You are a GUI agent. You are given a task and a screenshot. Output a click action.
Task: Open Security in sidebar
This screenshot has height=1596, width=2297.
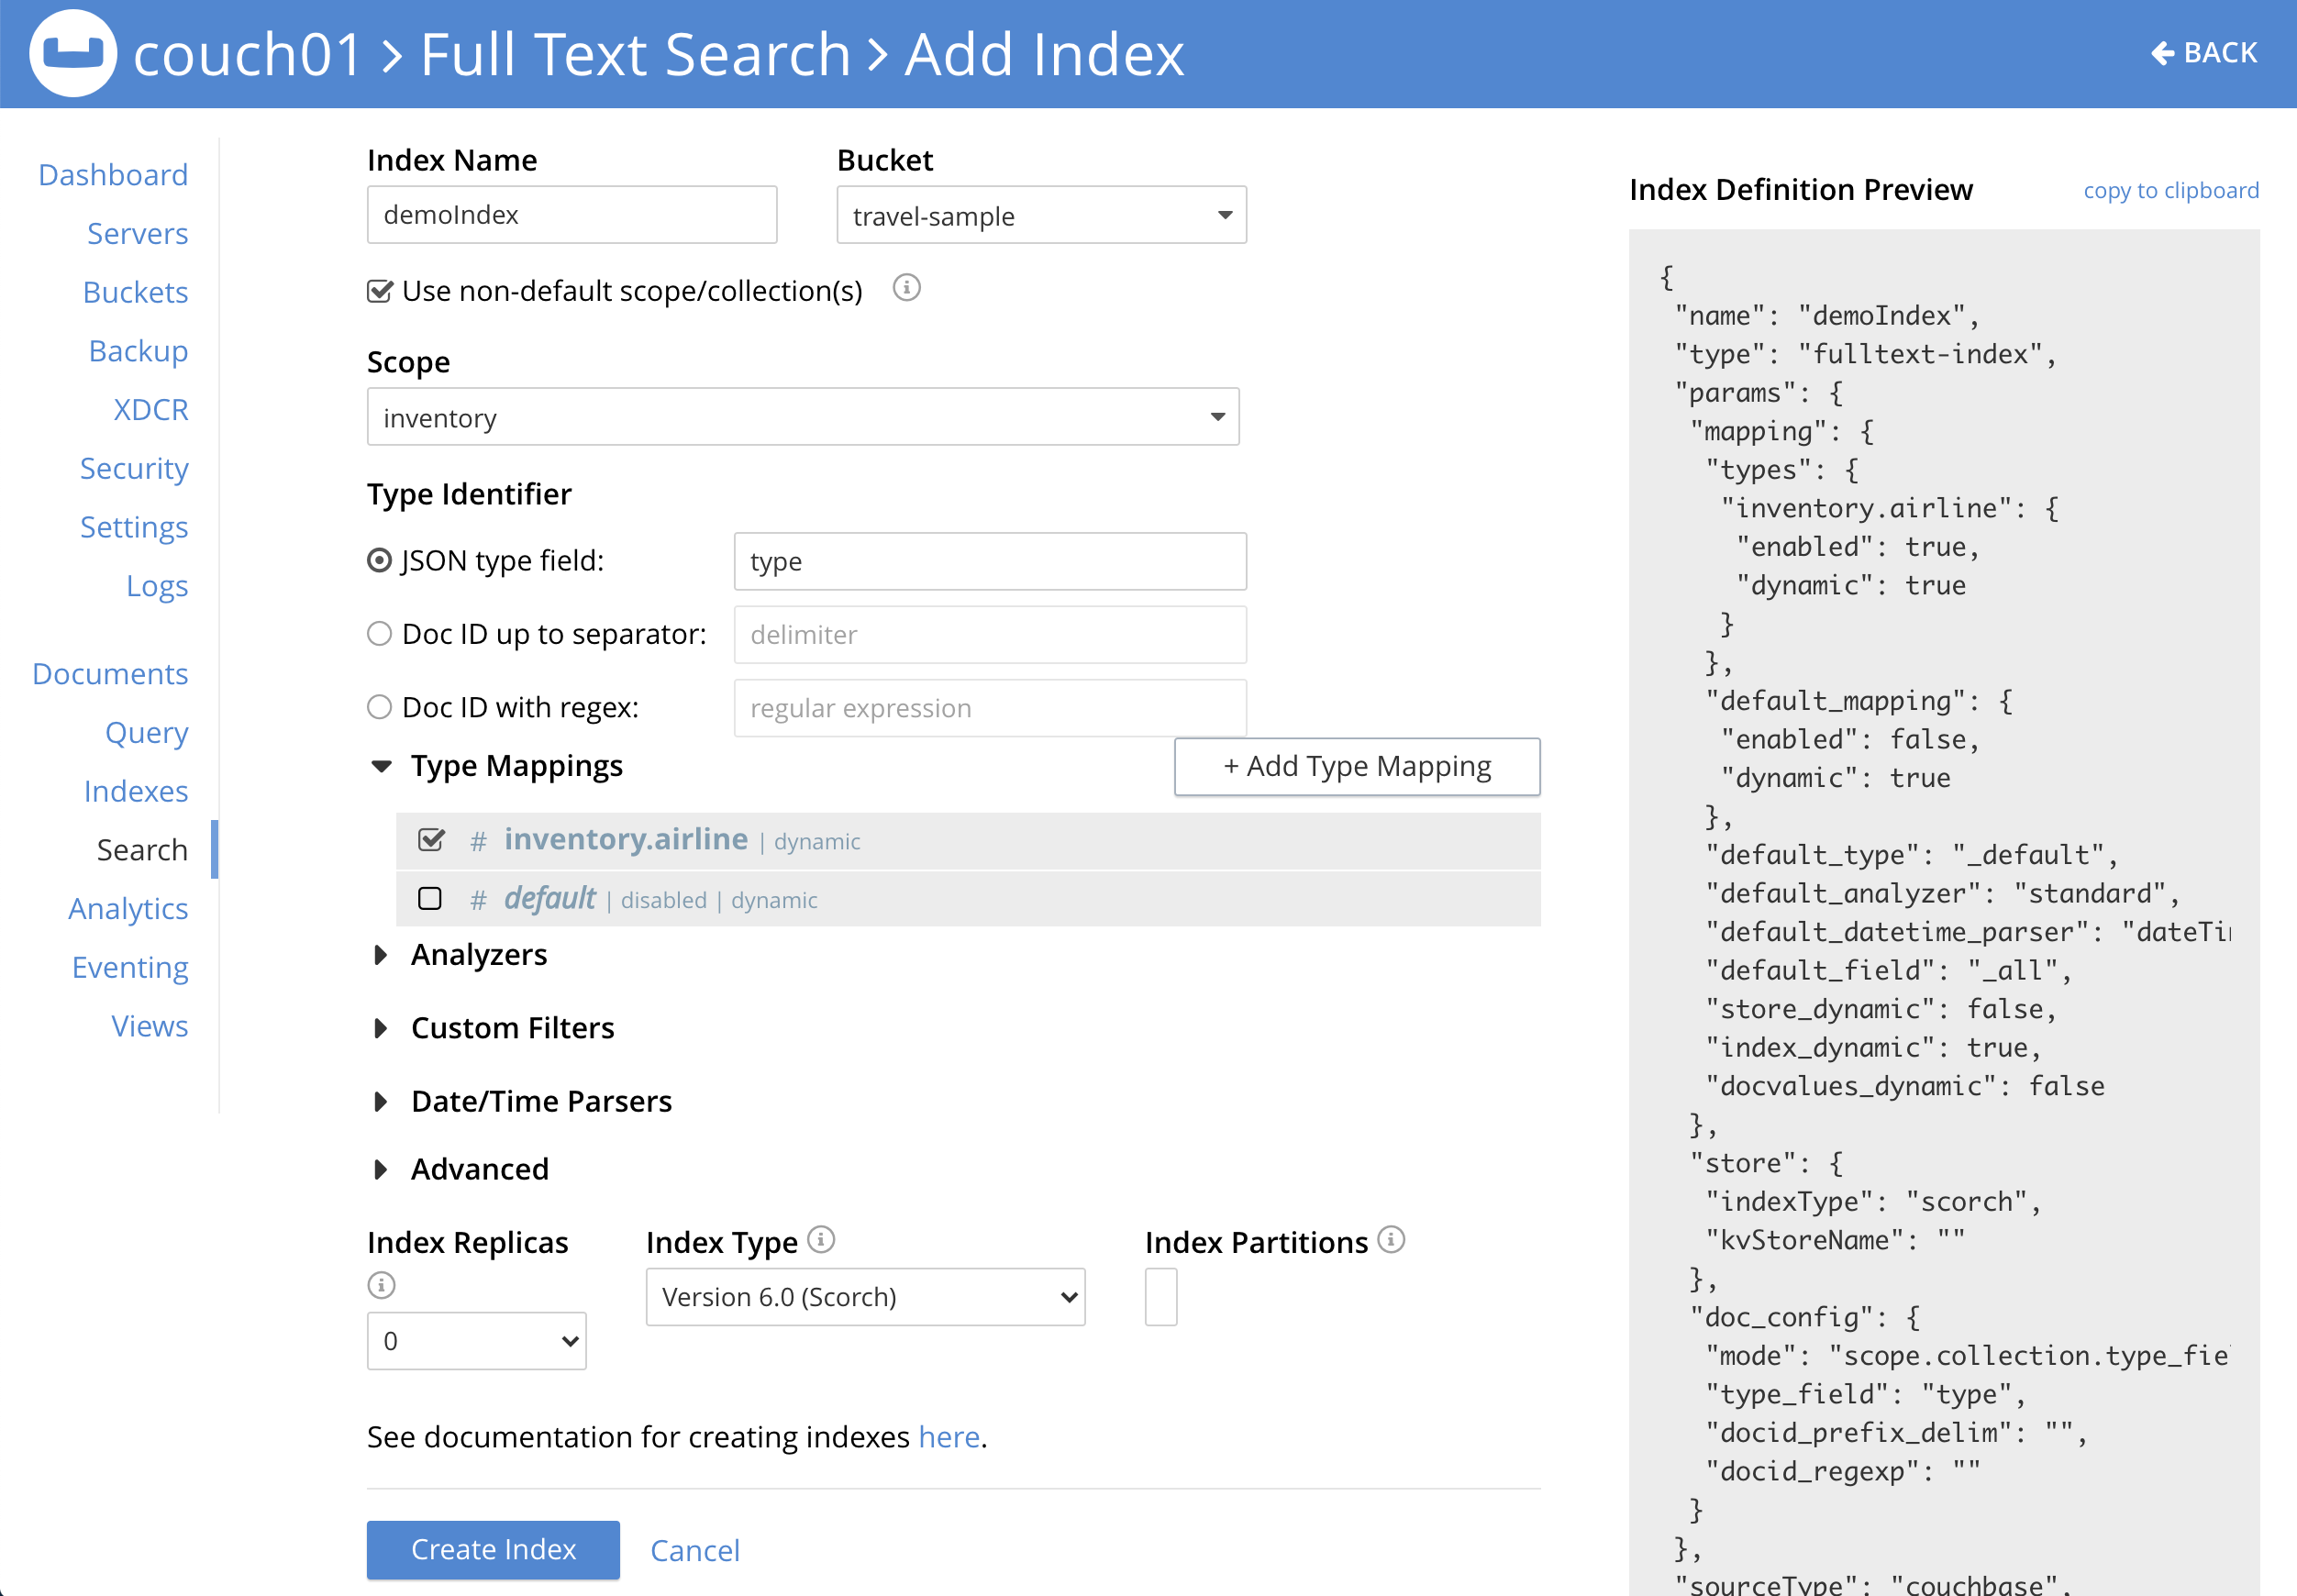[x=134, y=469]
